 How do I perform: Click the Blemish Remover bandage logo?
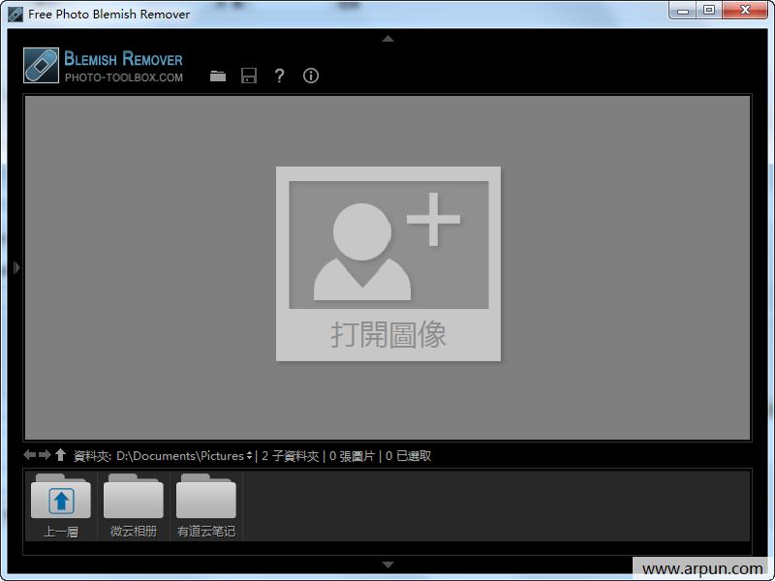pos(41,65)
